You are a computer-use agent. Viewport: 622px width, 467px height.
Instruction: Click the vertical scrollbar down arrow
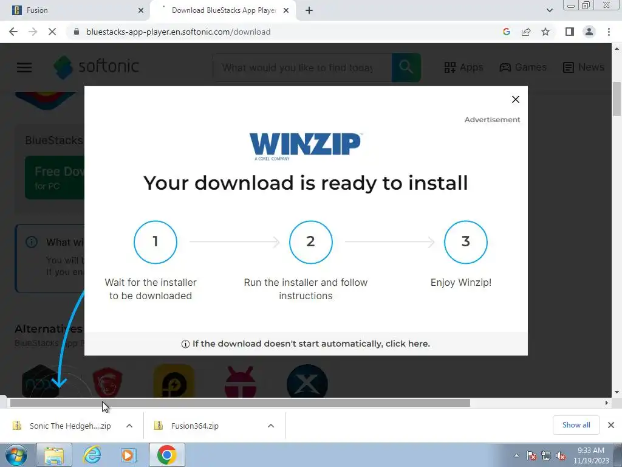pyautogui.click(x=617, y=392)
